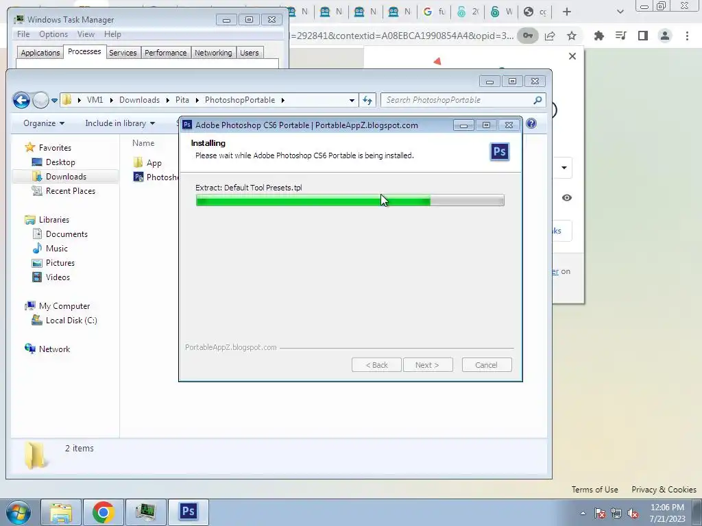
Task: Open Chrome saved password key icon
Action: click(x=528, y=36)
